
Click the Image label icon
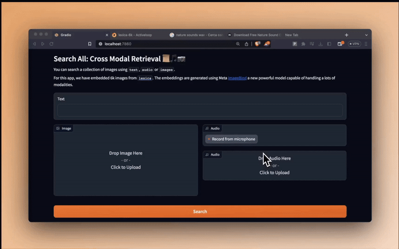point(58,128)
